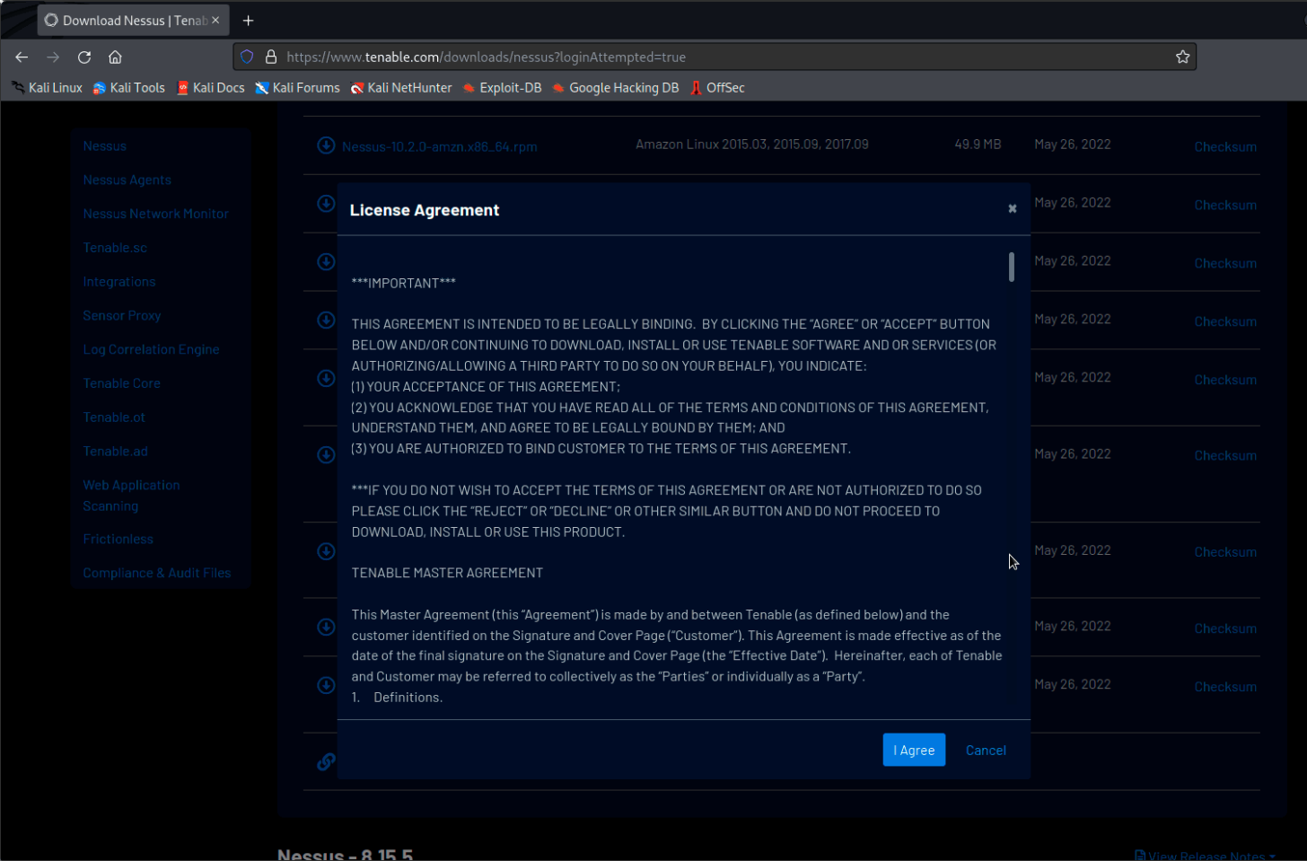Viewport: 1307px width, 861px height.
Task: Click the License Agreement dialog title
Action: point(424,210)
